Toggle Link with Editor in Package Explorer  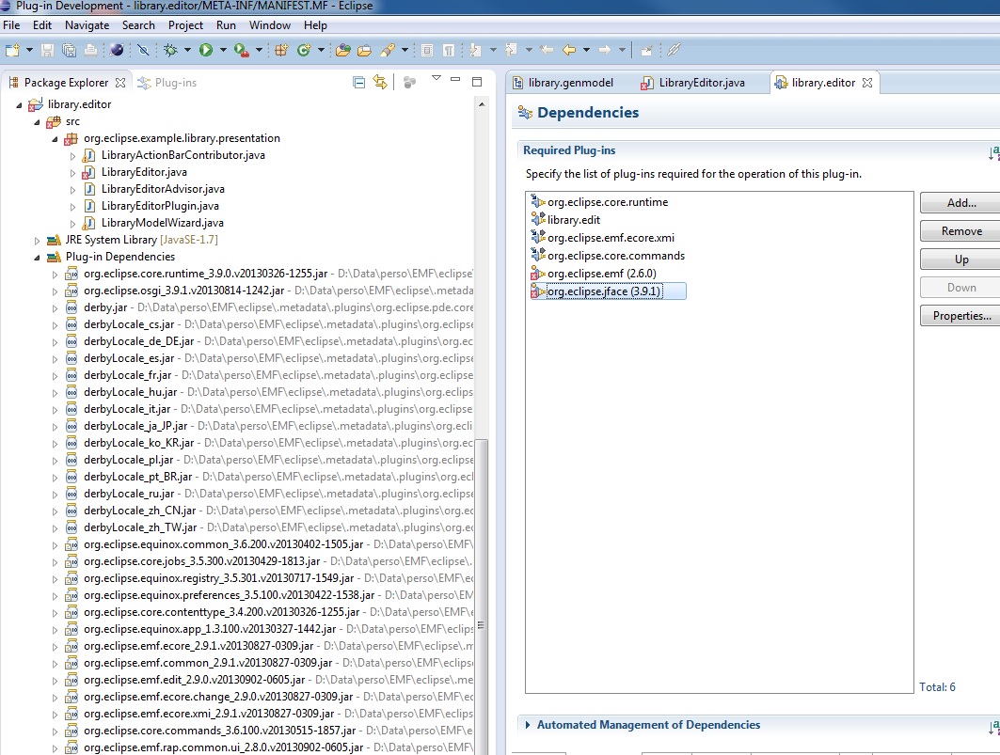tap(380, 82)
